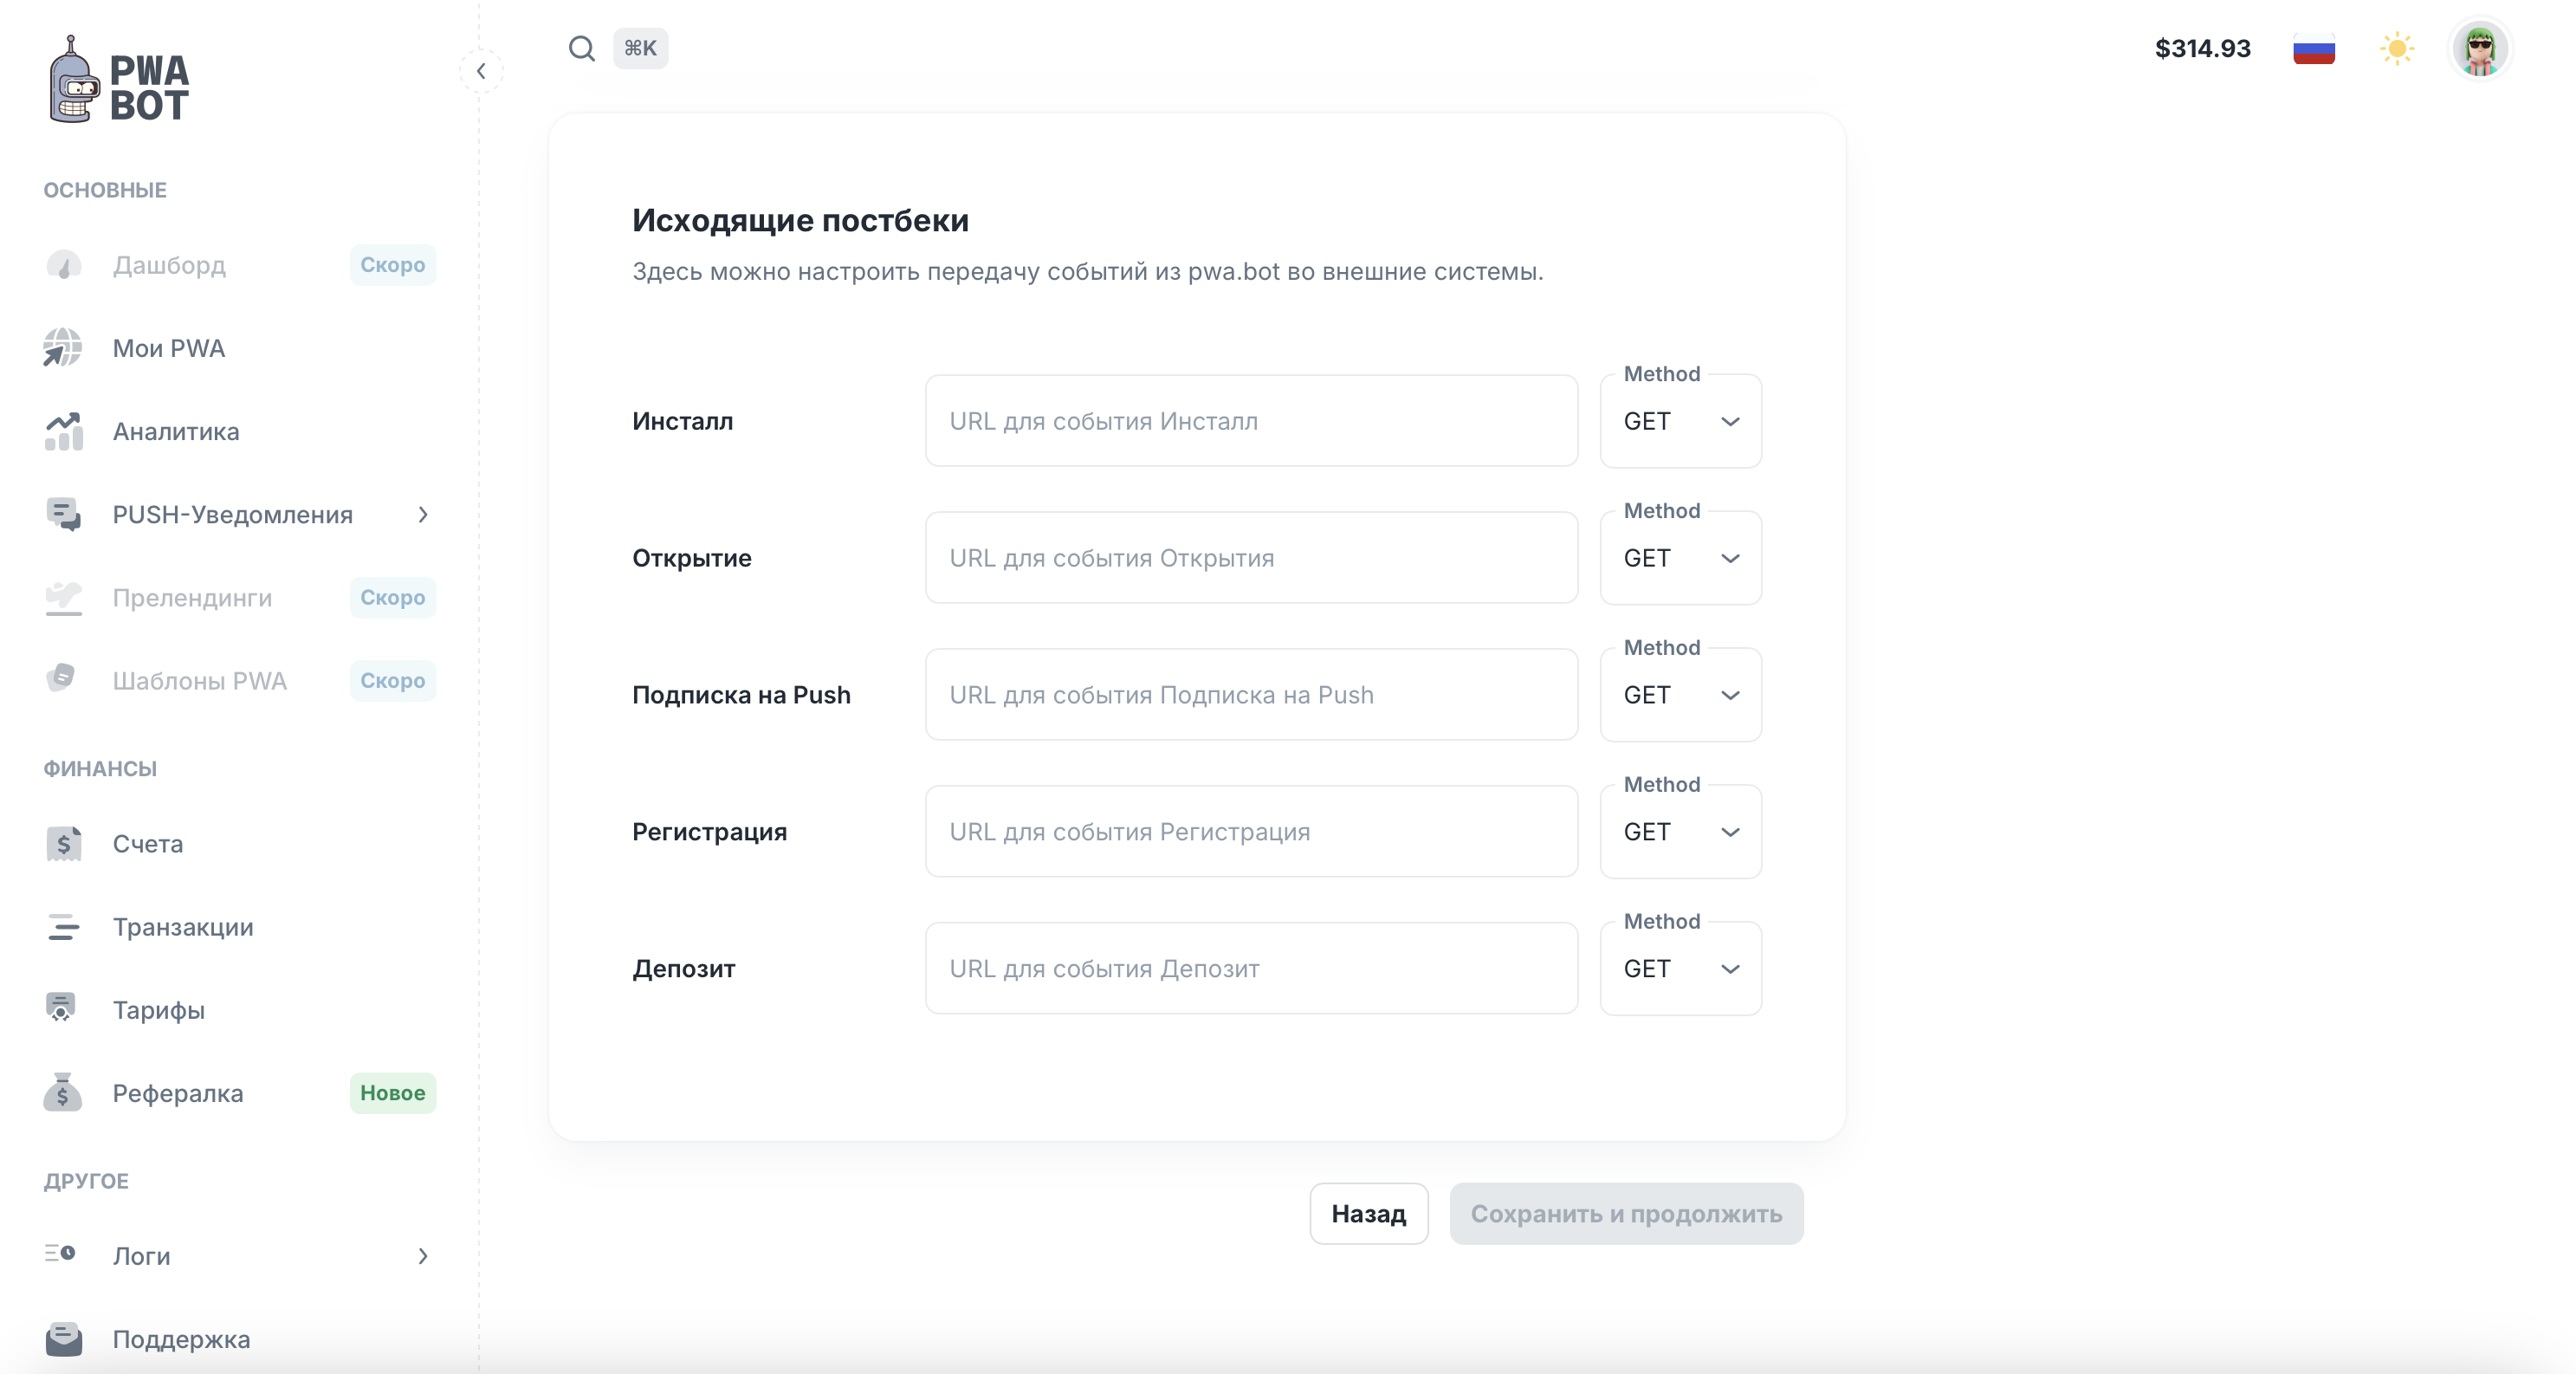Image resolution: width=2576 pixels, height=1374 pixels.
Task: Click the Счета invoice icon
Action: 63,843
